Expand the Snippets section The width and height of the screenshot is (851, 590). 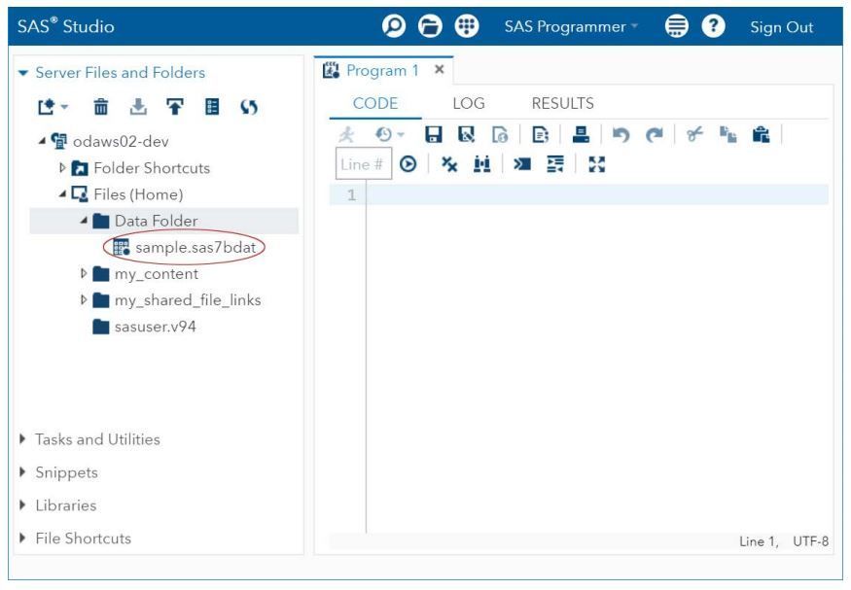tap(22, 471)
